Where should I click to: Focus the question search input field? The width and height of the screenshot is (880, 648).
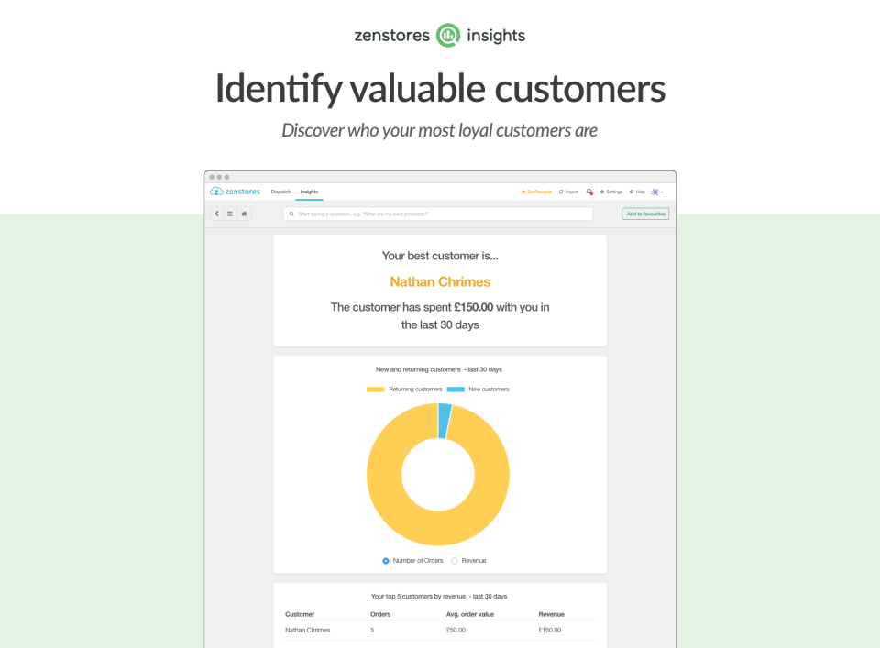pos(438,214)
